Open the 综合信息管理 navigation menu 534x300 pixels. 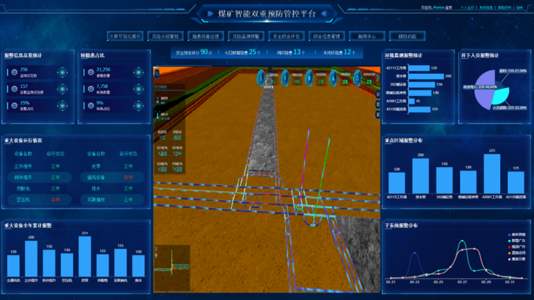(326, 37)
